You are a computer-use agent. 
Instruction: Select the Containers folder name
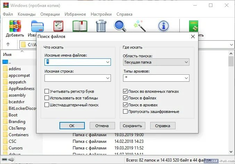pyautogui.click(x=18, y=135)
